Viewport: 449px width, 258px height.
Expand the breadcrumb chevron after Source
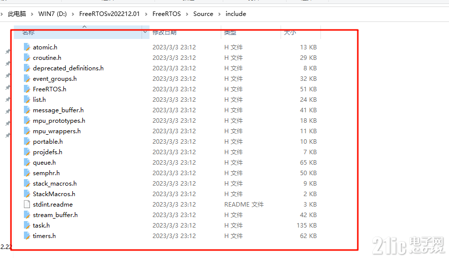coord(219,14)
